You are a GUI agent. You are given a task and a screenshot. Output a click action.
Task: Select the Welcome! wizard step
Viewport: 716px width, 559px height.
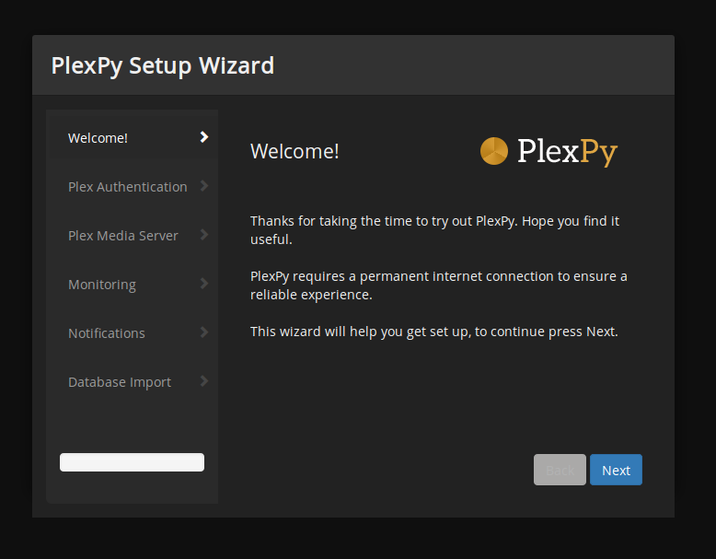pos(132,137)
